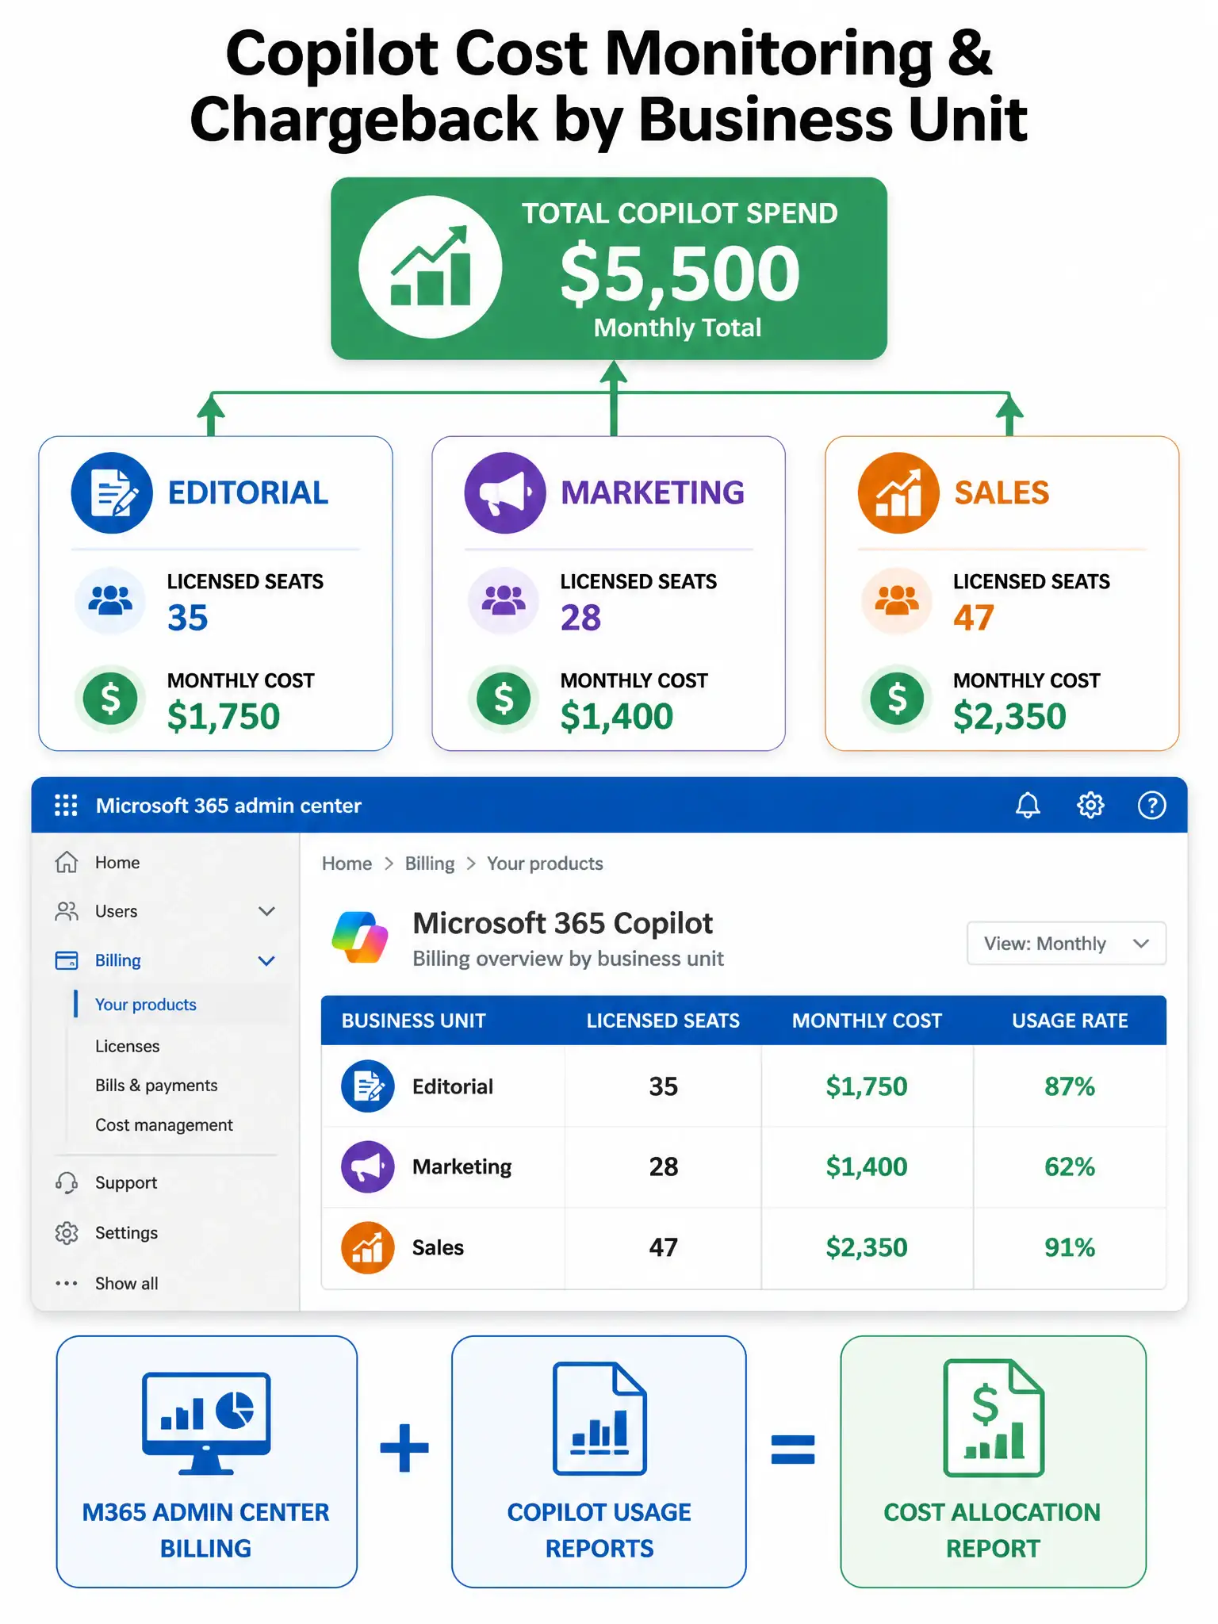Viewport: 1218px width, 1624px height.
Task: Click the 91% usage rate cell
Action: pyautogui.click(x=1070, y=1248)
